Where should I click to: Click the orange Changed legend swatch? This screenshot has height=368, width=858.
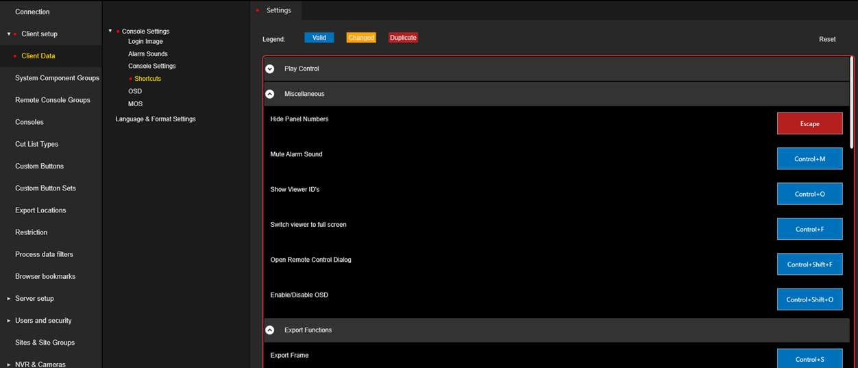pos(361,38)
